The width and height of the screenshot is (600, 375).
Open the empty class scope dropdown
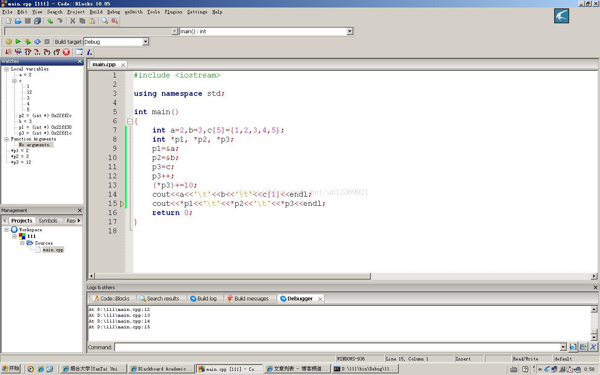point(175,31)
